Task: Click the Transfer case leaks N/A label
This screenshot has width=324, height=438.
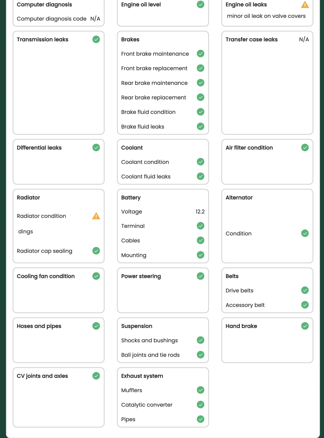Action: point(304,39)
